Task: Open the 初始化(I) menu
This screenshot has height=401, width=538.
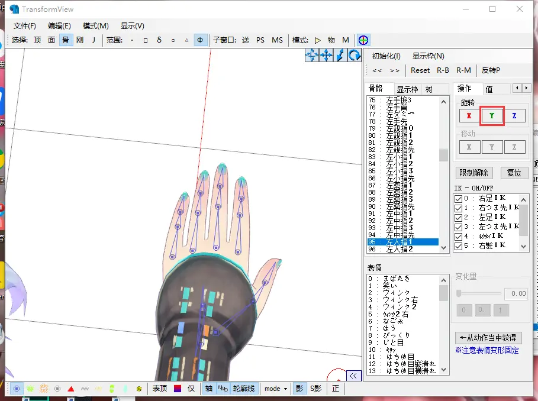Action: pyautogui.click(x=386, y=56)
